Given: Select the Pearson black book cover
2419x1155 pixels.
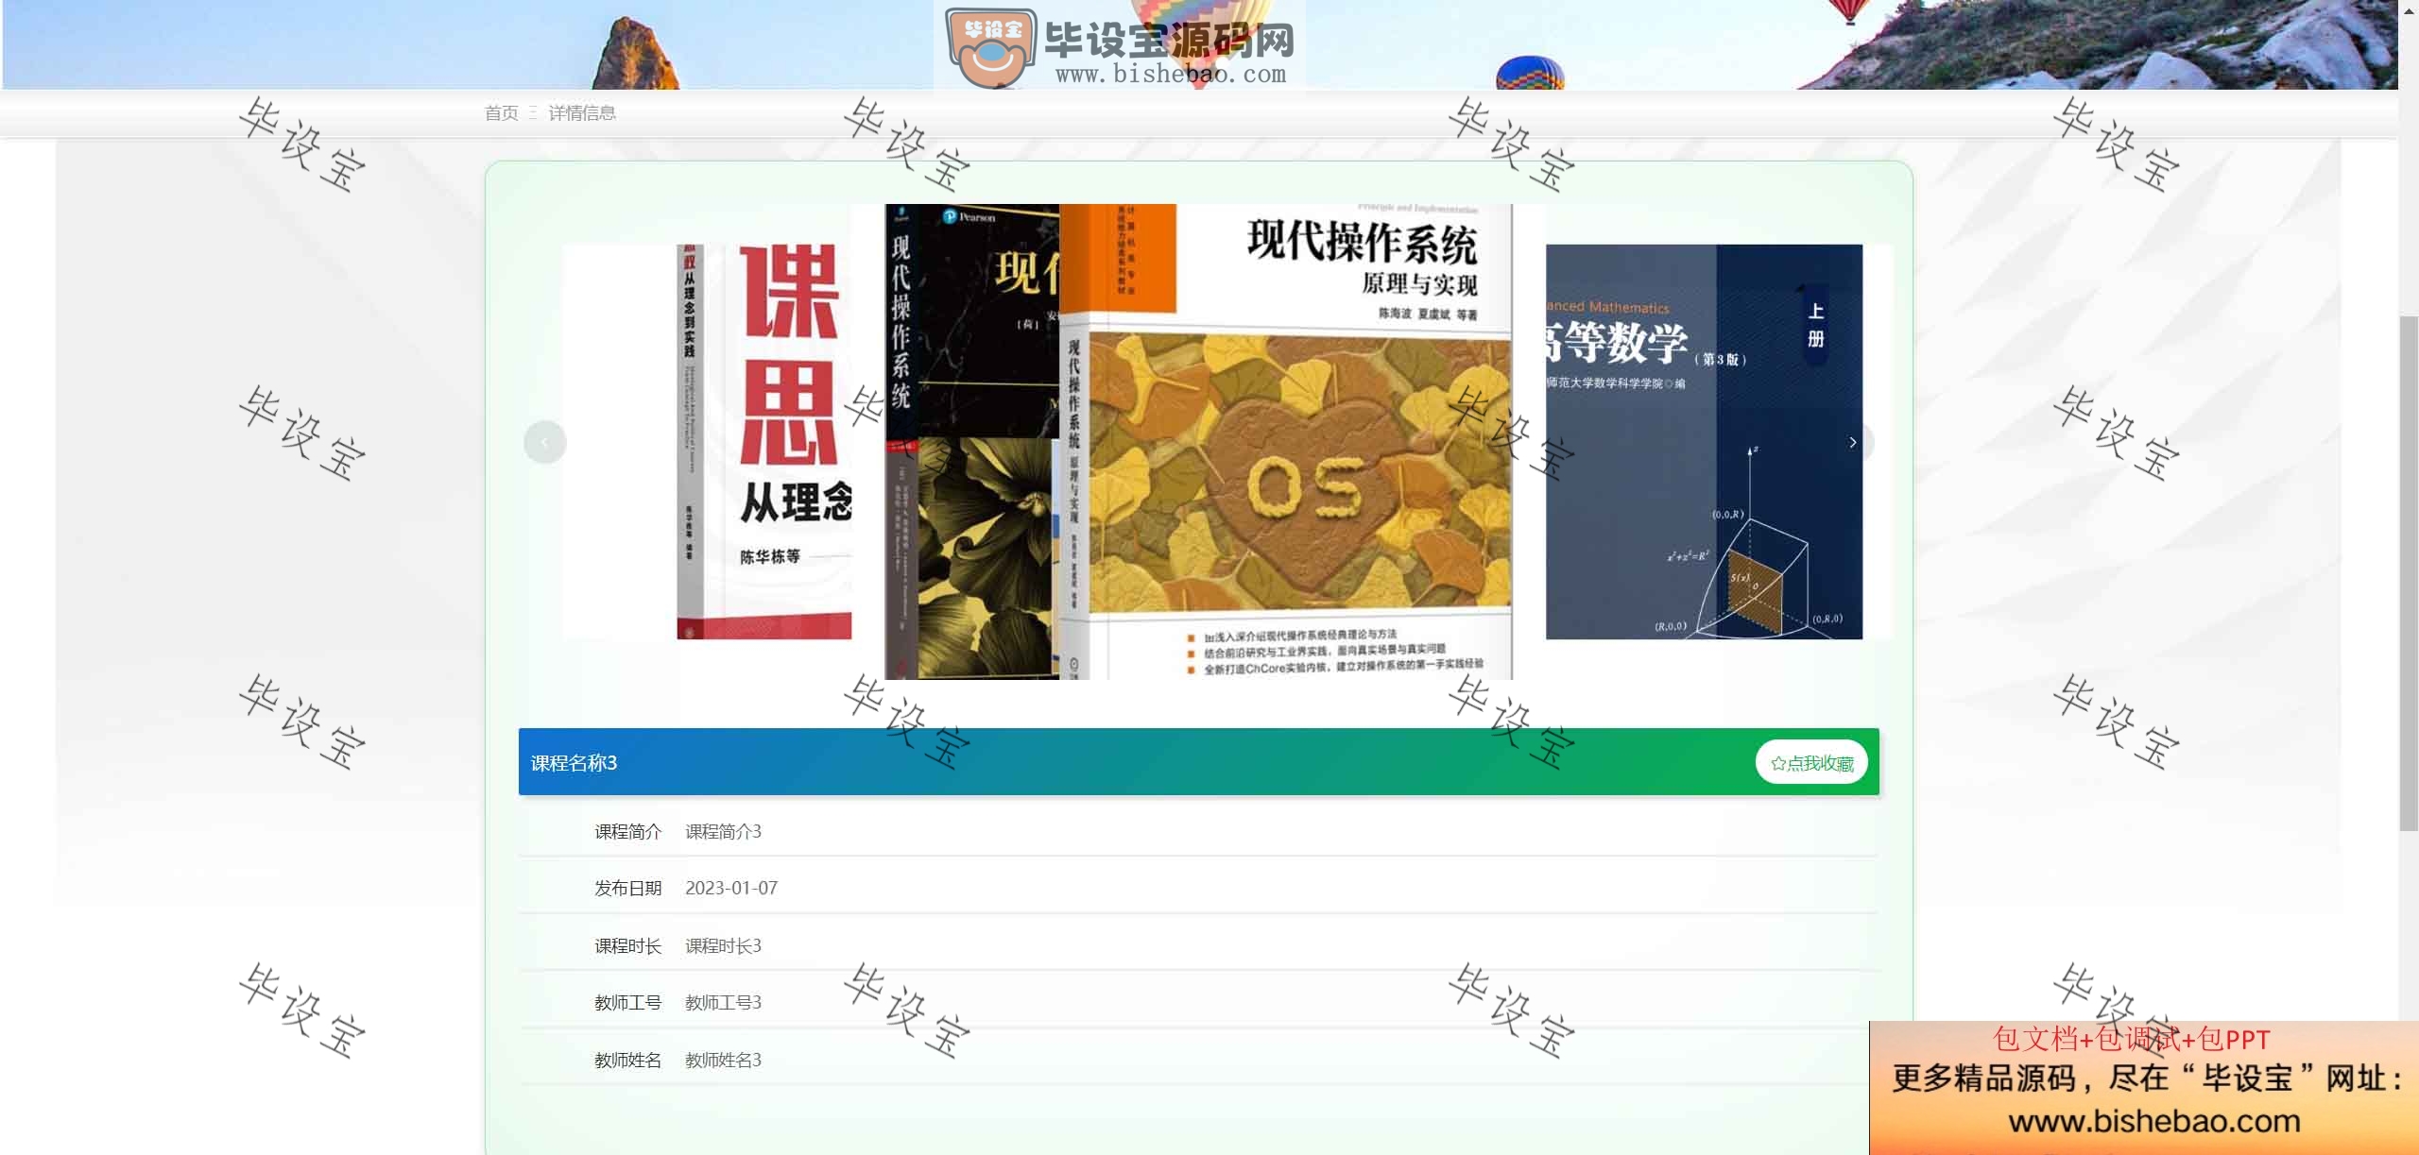Looking at the screenshot, I should [972, 441].
